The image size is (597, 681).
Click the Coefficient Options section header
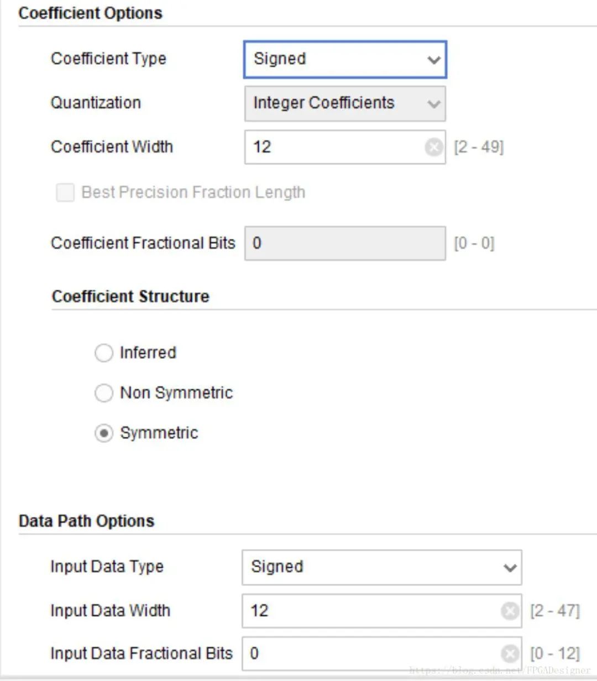(90, 13)
